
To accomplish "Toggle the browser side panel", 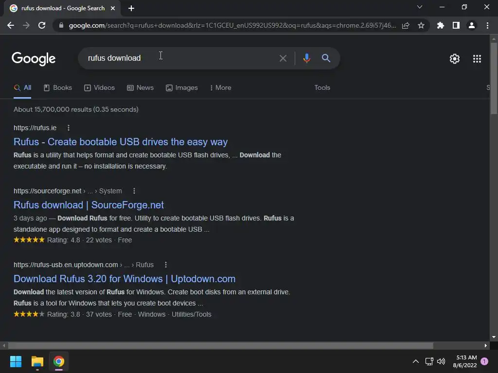I will tap(456, 25).
